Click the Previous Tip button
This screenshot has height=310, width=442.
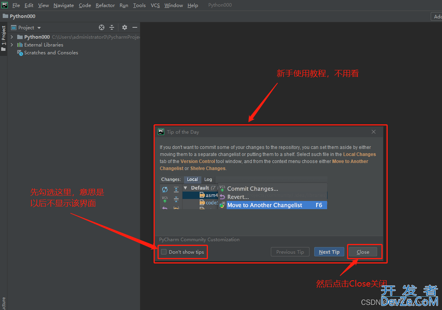[x=290, y=252]
